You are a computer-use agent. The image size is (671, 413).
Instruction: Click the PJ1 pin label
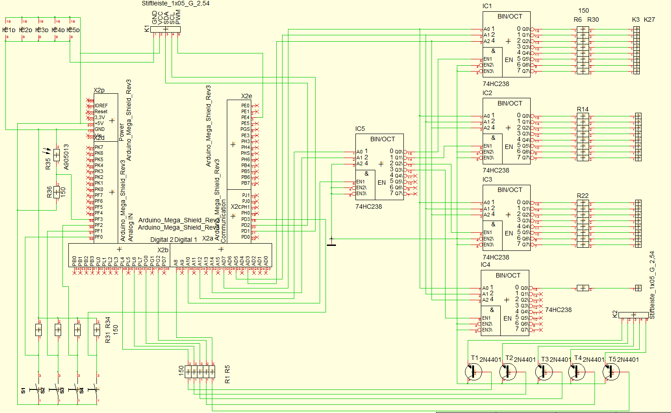246,195
